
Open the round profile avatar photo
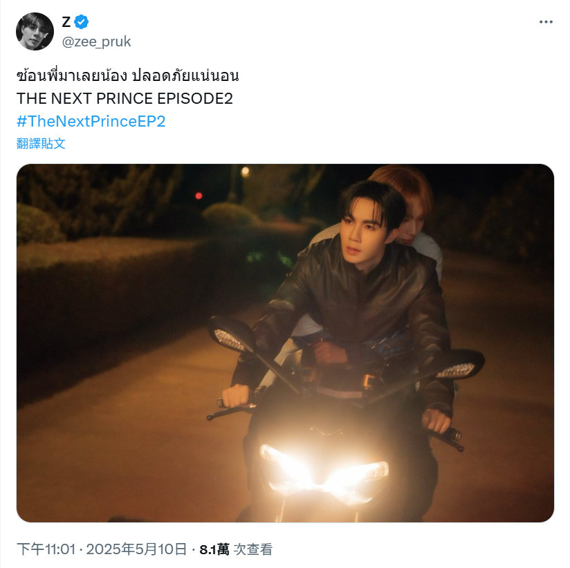coord(35,31)
